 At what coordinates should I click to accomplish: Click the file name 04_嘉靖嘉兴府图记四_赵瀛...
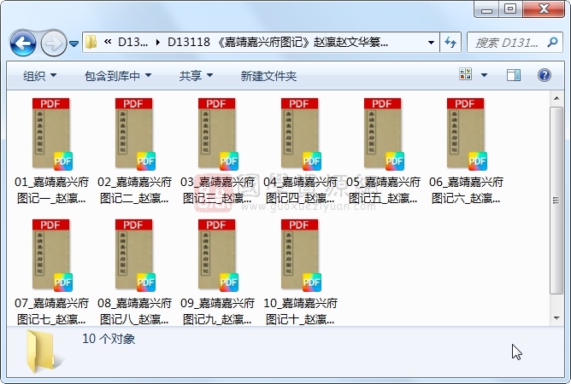tap(301, 189)
